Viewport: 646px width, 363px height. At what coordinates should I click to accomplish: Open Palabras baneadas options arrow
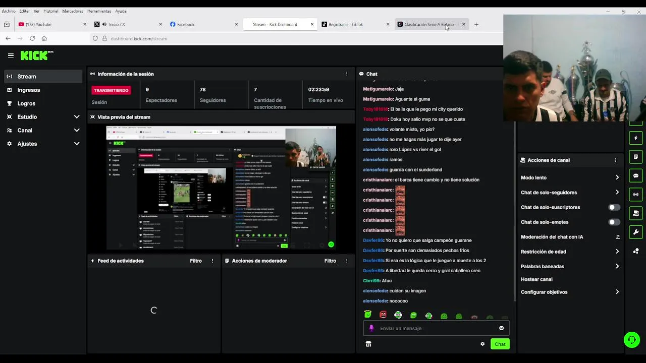[x=617, y=266]
